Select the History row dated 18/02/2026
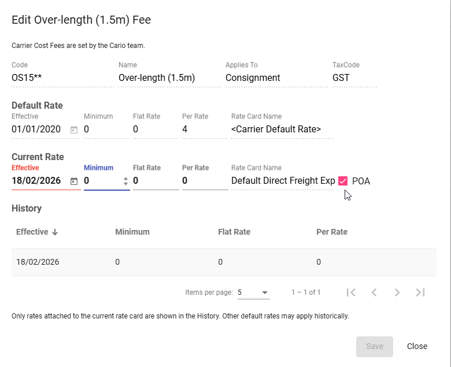The image size is (451, 367). tap(224, 262)
